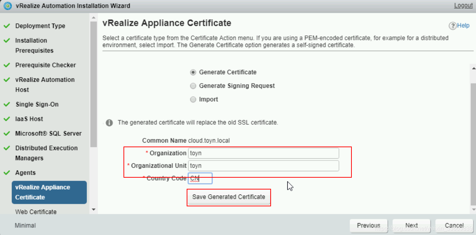Click into the Country Code field
476x235 pixels.
[x=200, y=178]
